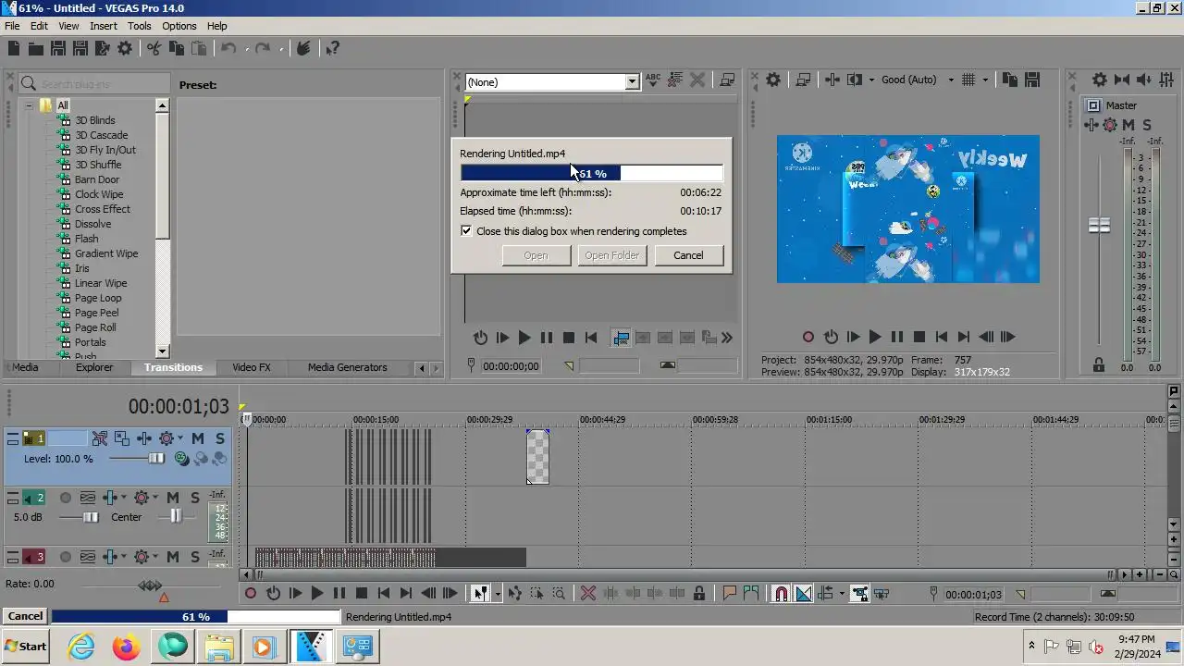This screenshot has width=1184, height=666.
Task: Click track 2 Center pan slider handle
Action: tap(175, 517)
